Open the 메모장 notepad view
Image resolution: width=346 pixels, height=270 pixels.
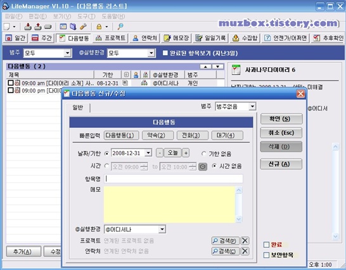(176, 38)
